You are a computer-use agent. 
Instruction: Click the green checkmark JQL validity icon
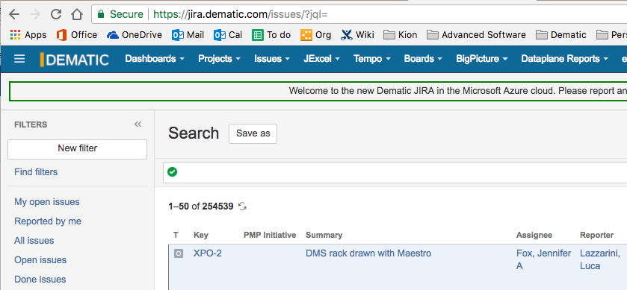pos(173,172)
